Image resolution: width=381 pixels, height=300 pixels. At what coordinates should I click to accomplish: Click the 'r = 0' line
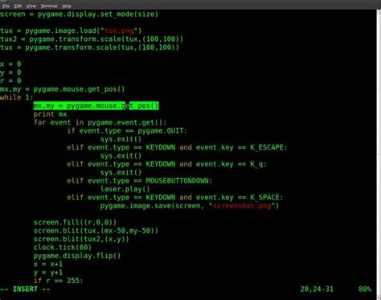10,80
